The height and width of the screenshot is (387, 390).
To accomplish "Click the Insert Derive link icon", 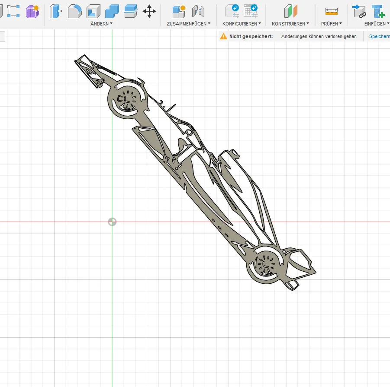I will [359, 11].
